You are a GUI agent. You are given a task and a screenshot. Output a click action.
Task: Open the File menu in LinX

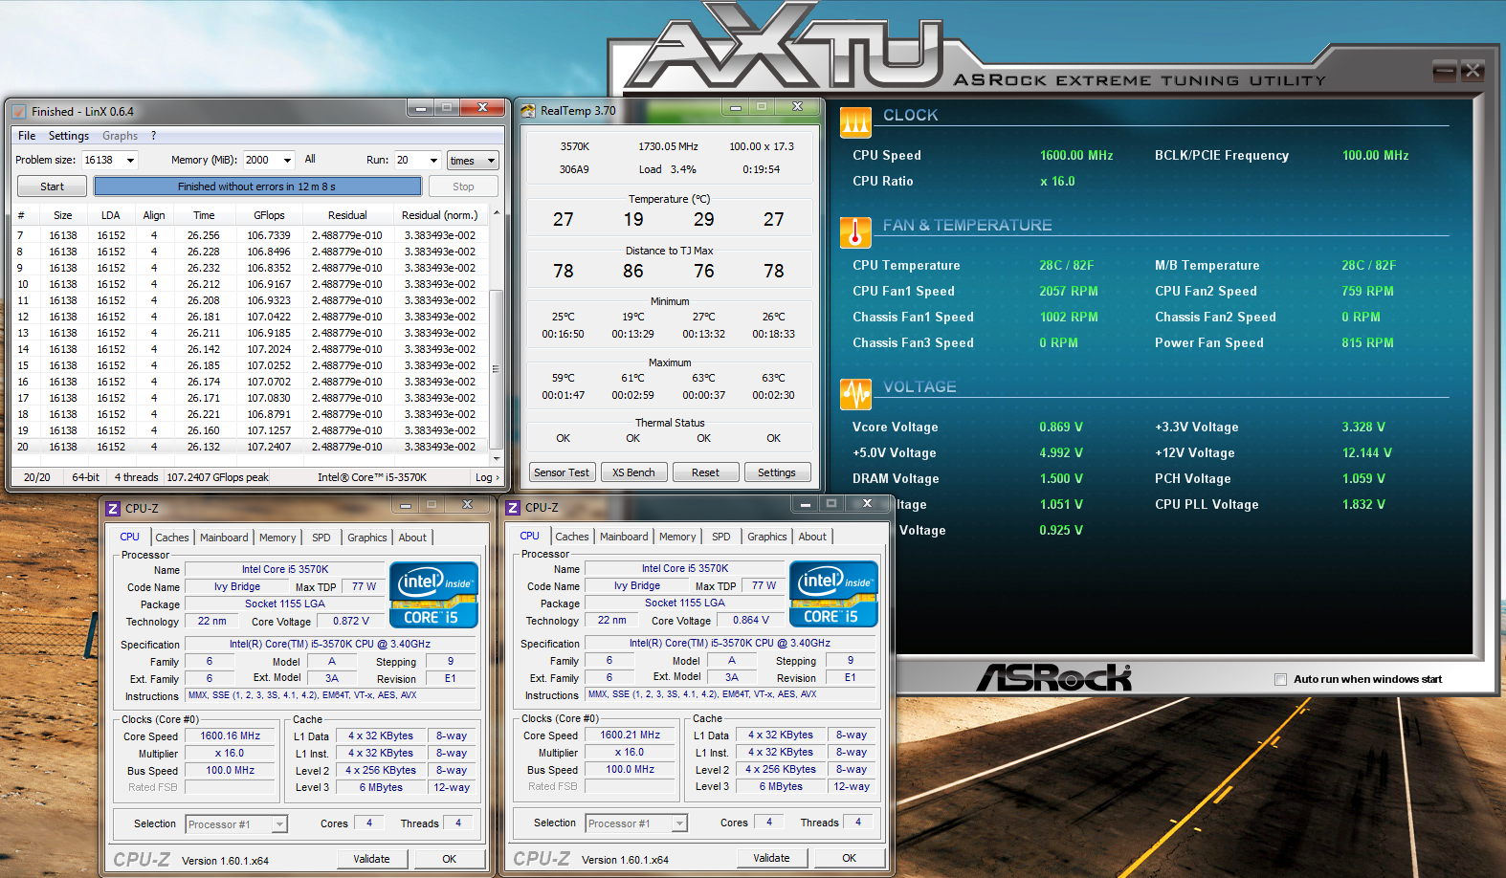pos(27,136)
